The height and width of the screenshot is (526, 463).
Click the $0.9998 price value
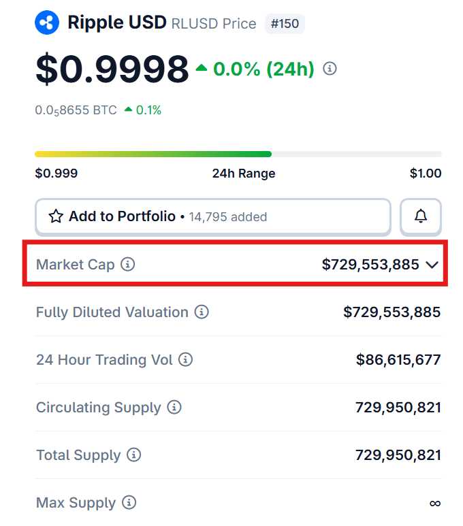pyautogui.click(x=112, y=69)
